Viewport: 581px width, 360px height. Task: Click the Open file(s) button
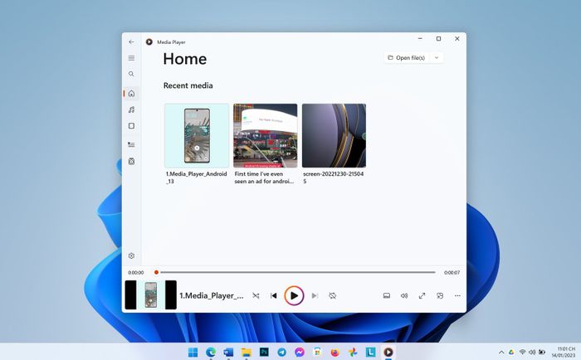point(406,58)
